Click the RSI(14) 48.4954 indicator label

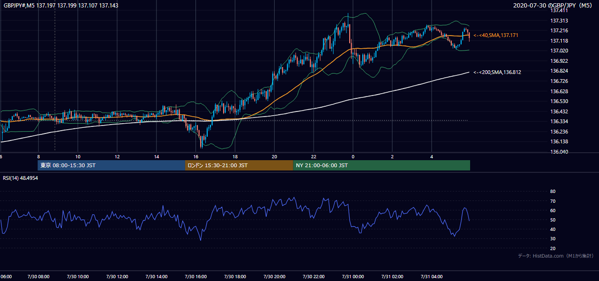(21, 177)
